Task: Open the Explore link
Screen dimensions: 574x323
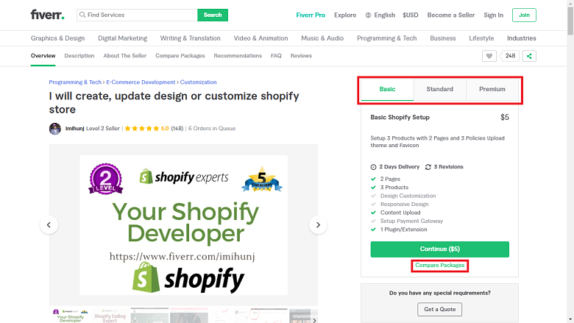Action: coord(345,15)
